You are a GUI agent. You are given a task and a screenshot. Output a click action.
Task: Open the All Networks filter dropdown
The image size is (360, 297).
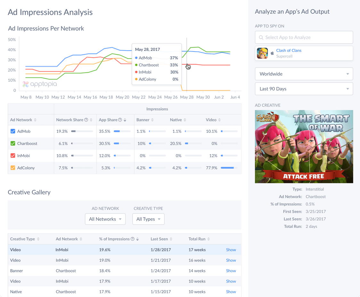pos(105,219)
